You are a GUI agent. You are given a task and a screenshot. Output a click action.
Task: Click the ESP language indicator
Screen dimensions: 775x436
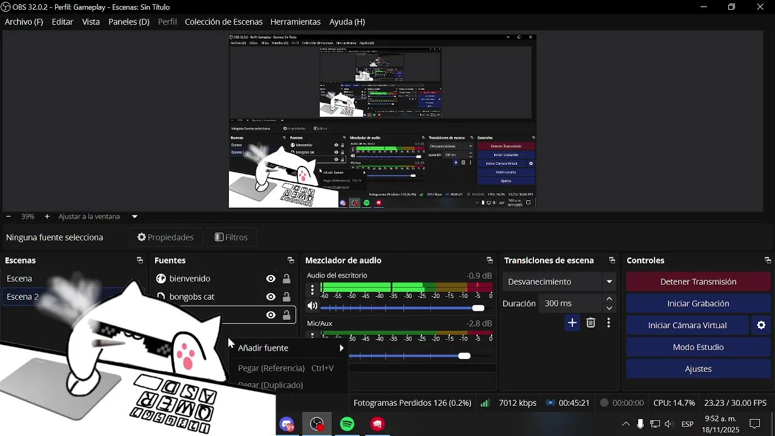point(688,424)
